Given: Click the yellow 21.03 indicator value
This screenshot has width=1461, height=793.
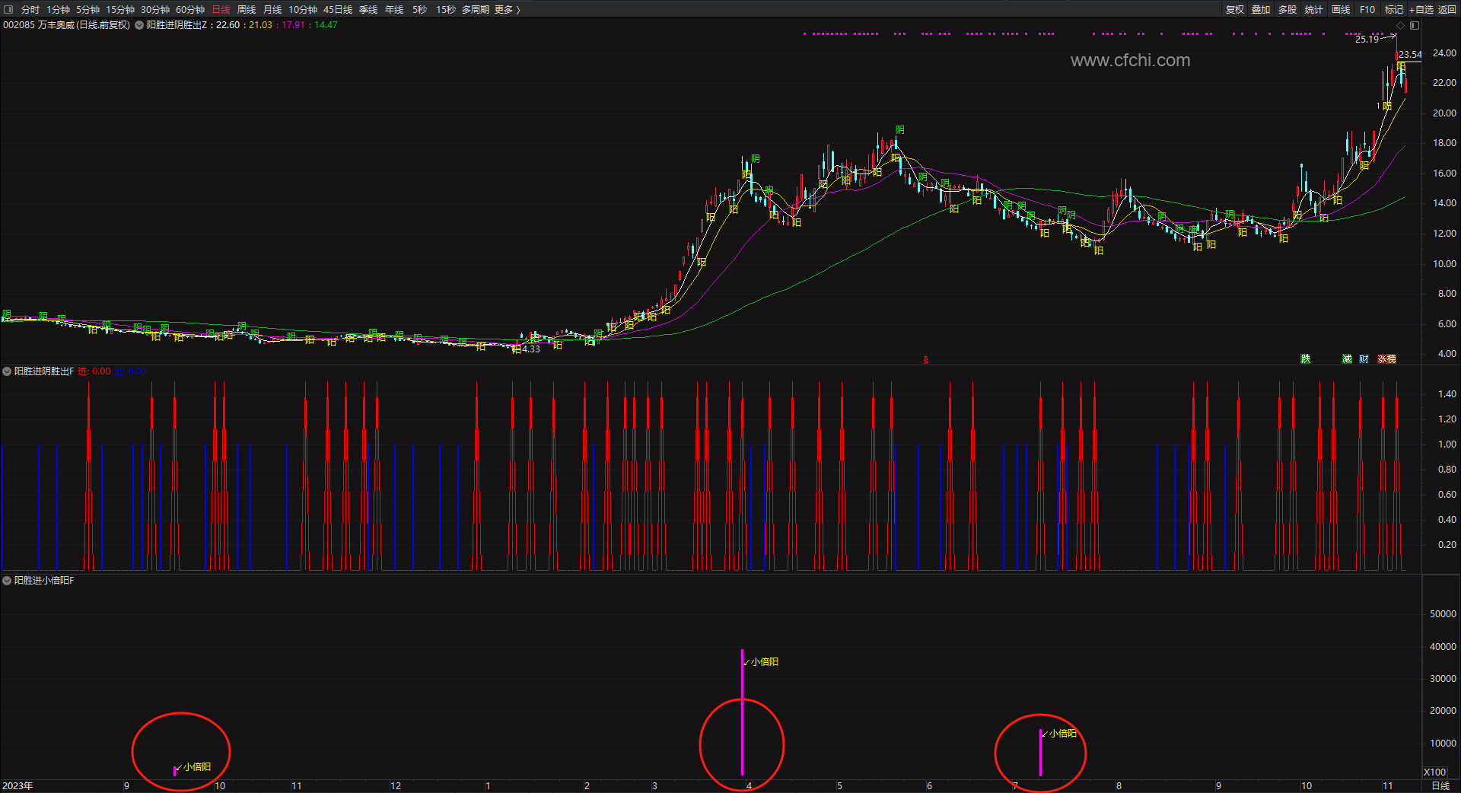Looking at the screenshot, I should point(260,25).
